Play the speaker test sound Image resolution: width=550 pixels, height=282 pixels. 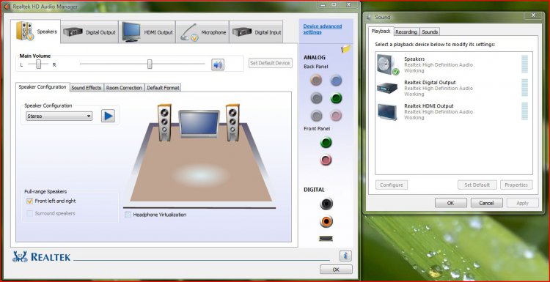click(108, 116)
